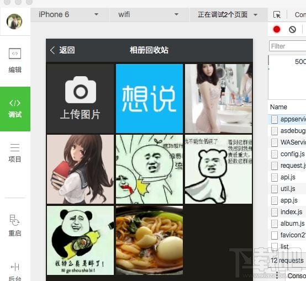Select the asdebug request row

point(288,131)
